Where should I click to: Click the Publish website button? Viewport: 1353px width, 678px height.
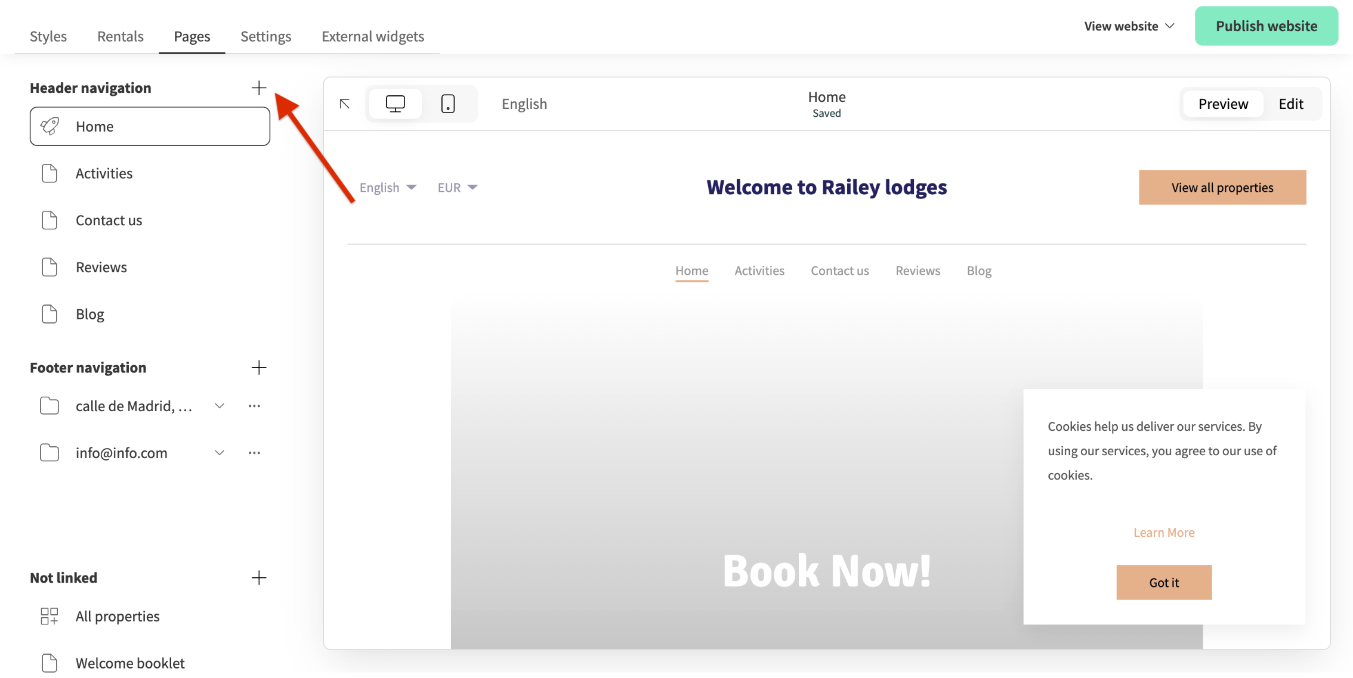[1266, 26]
